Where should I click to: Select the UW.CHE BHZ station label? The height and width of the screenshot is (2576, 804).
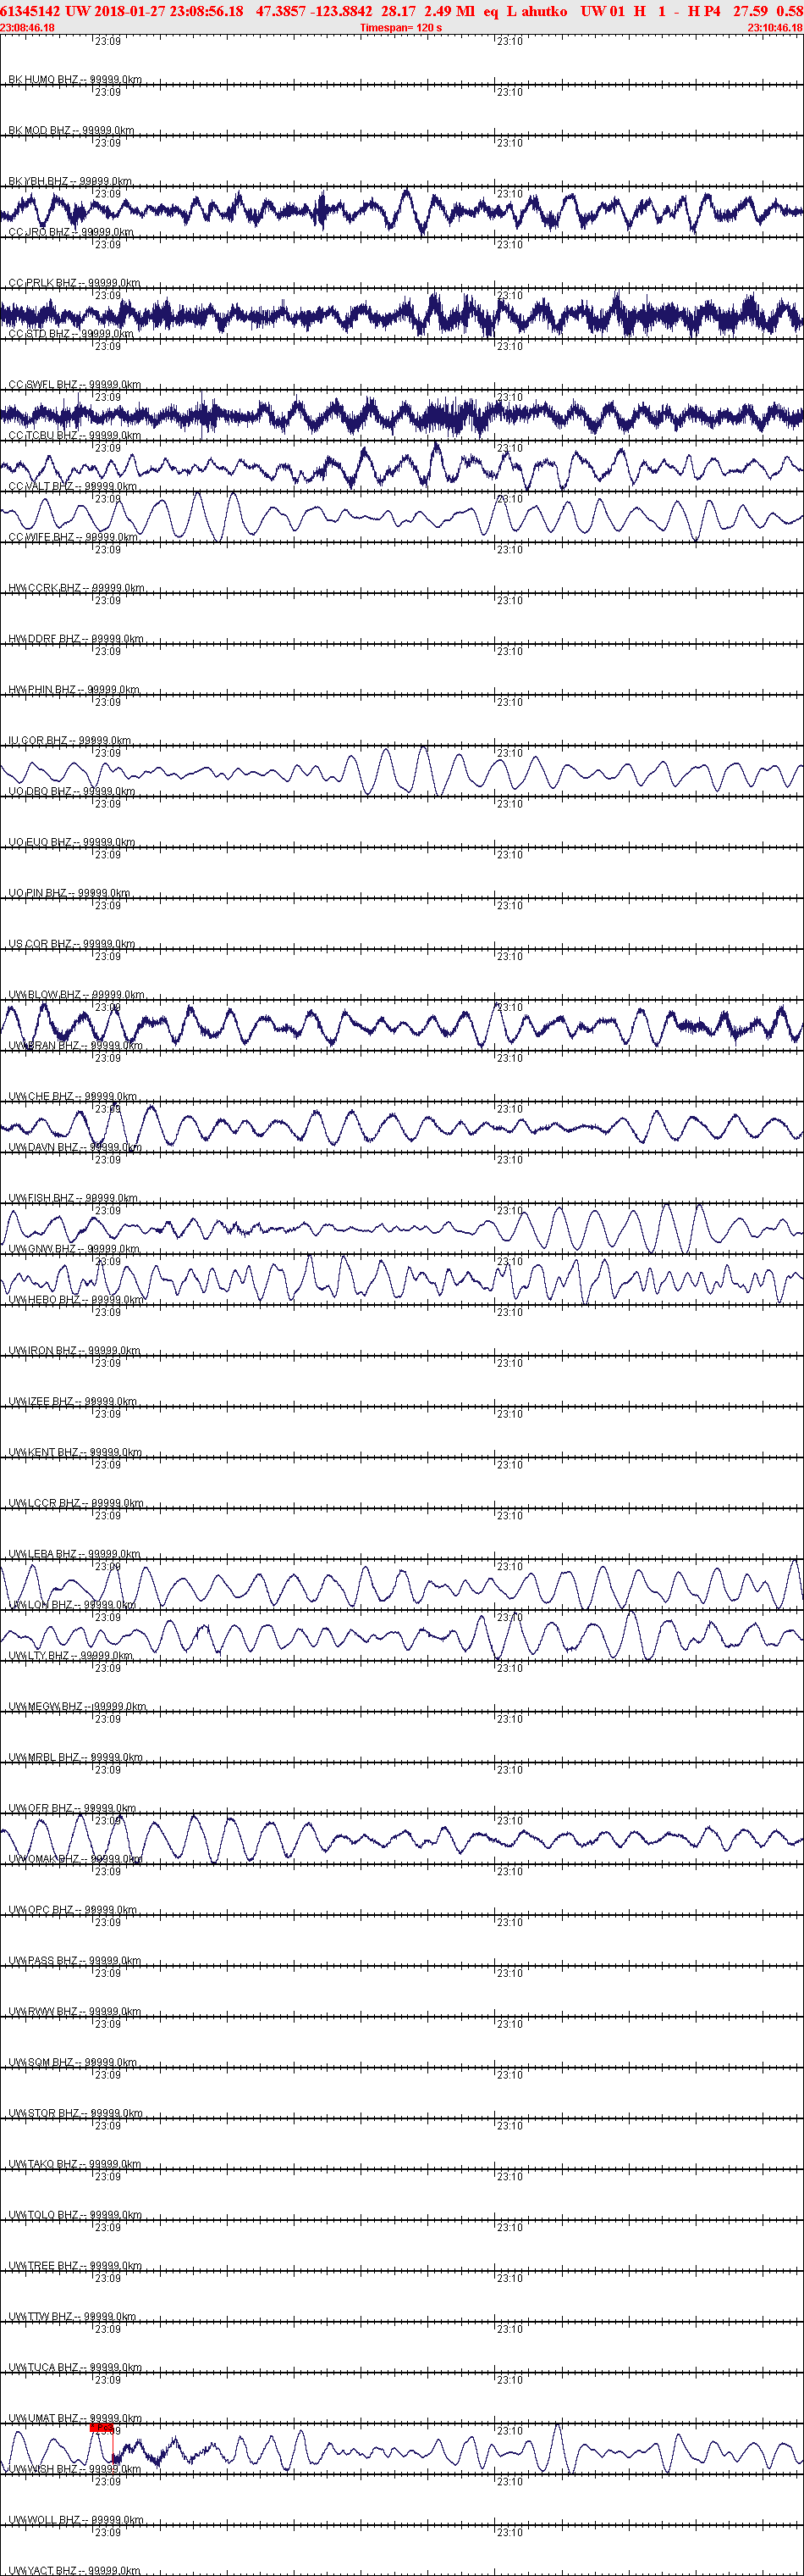pos(72,1097)
